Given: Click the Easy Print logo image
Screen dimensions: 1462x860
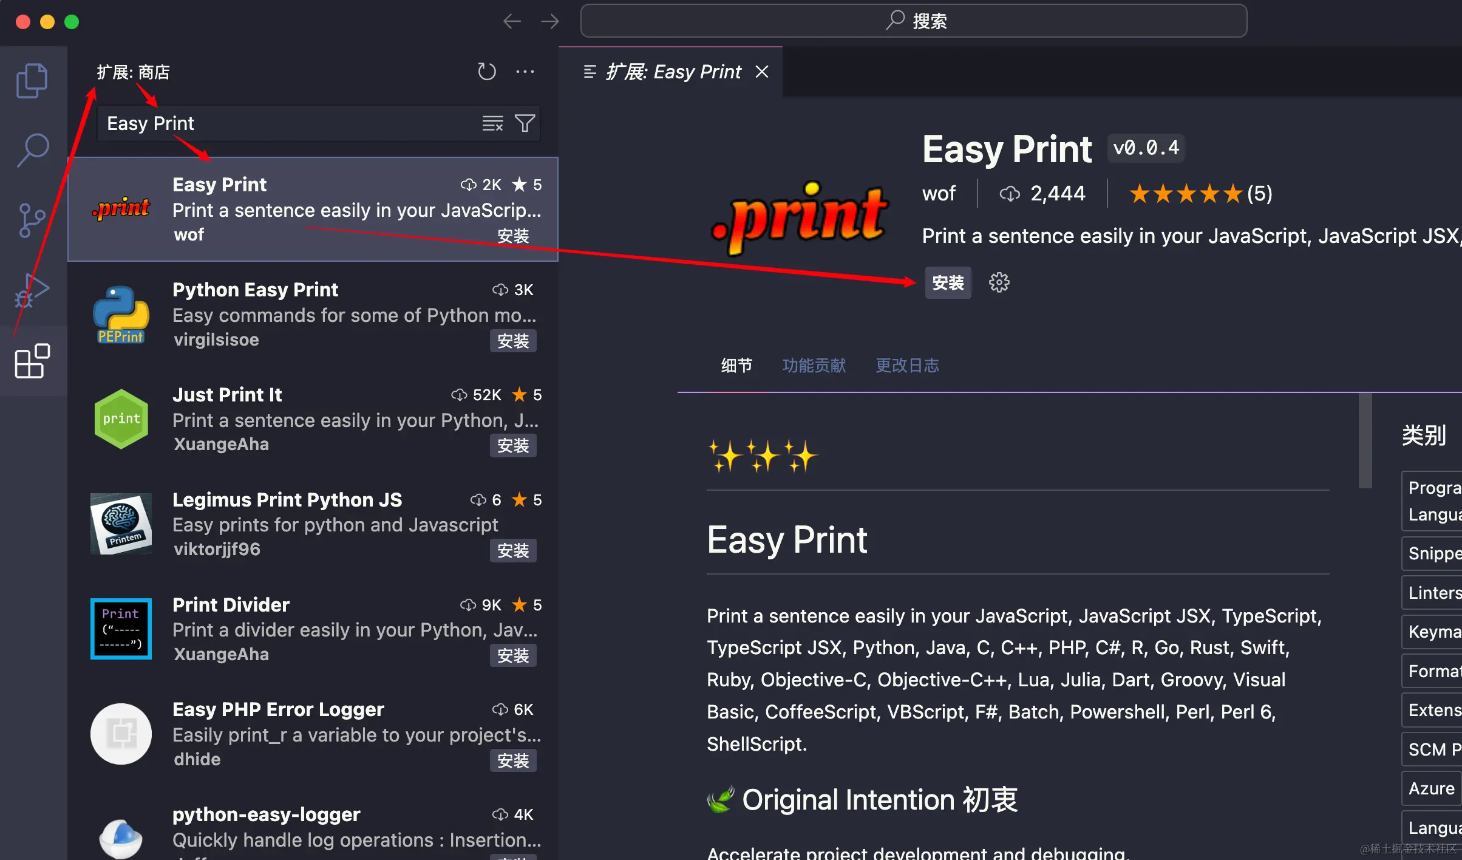Looking at the screenshot, I should coord(800,219).
